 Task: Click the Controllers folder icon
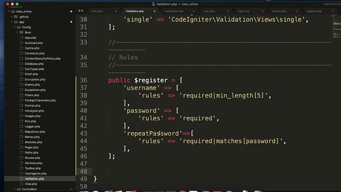pos(19,189)
